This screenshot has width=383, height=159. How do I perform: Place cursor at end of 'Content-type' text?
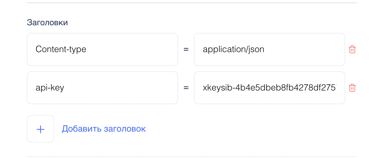tap(87, 49)
